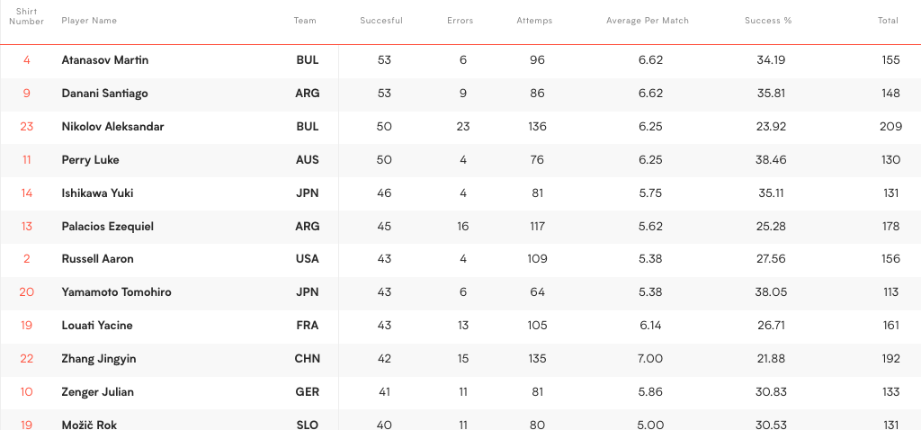The height and width of the screenshot is (430, 921).
Task: Click the Team column header
Action: coord(305,21)
